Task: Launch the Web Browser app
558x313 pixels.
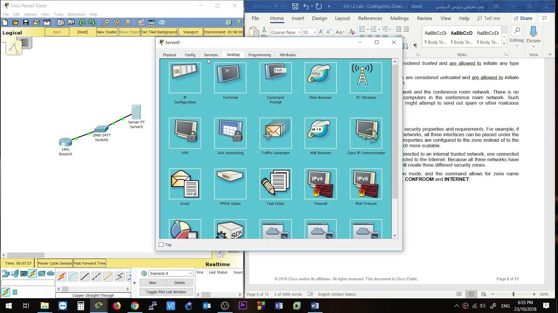Action: (320, 78)
